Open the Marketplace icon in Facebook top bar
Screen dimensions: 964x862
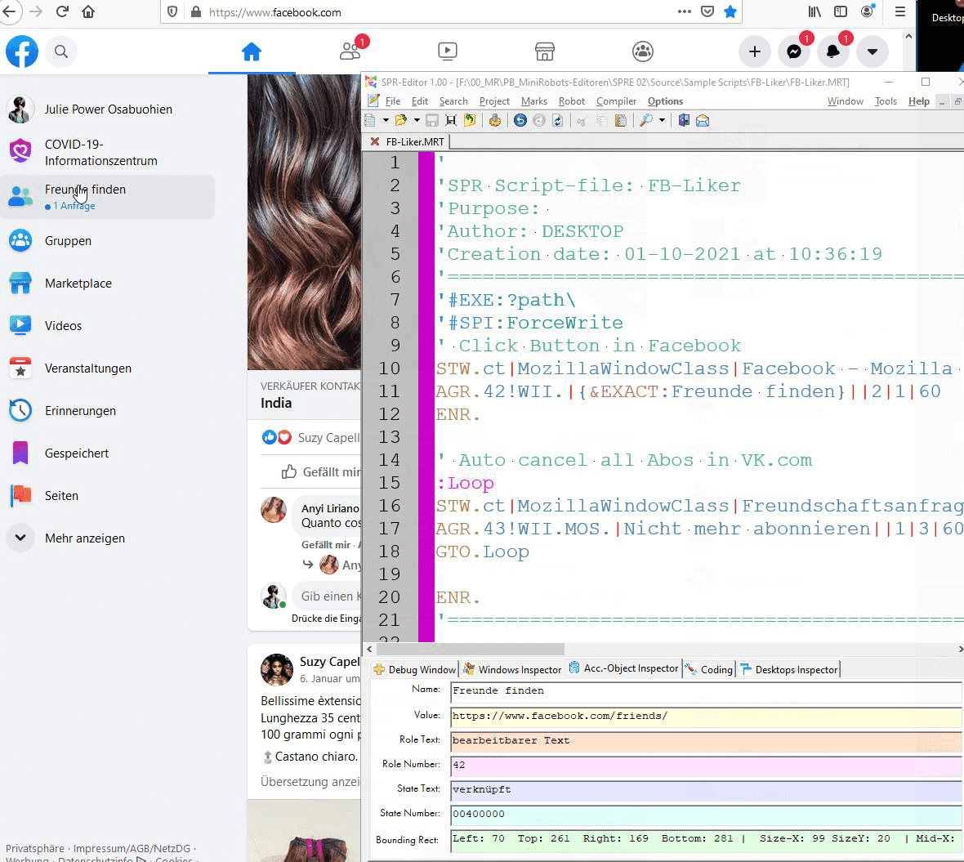click(x=545, y=51)
